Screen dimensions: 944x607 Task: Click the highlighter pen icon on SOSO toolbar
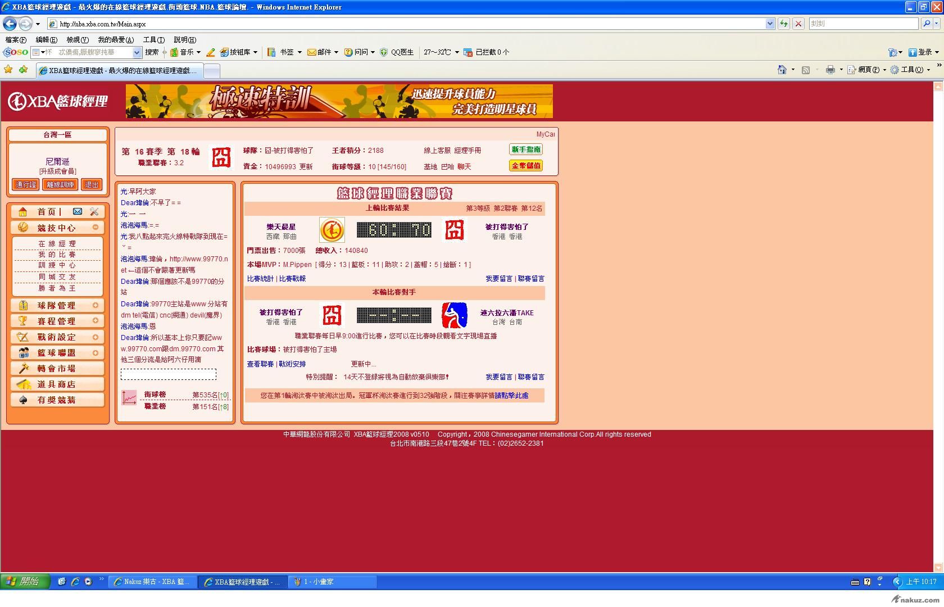pyautogui.click(x=210, y=52)
